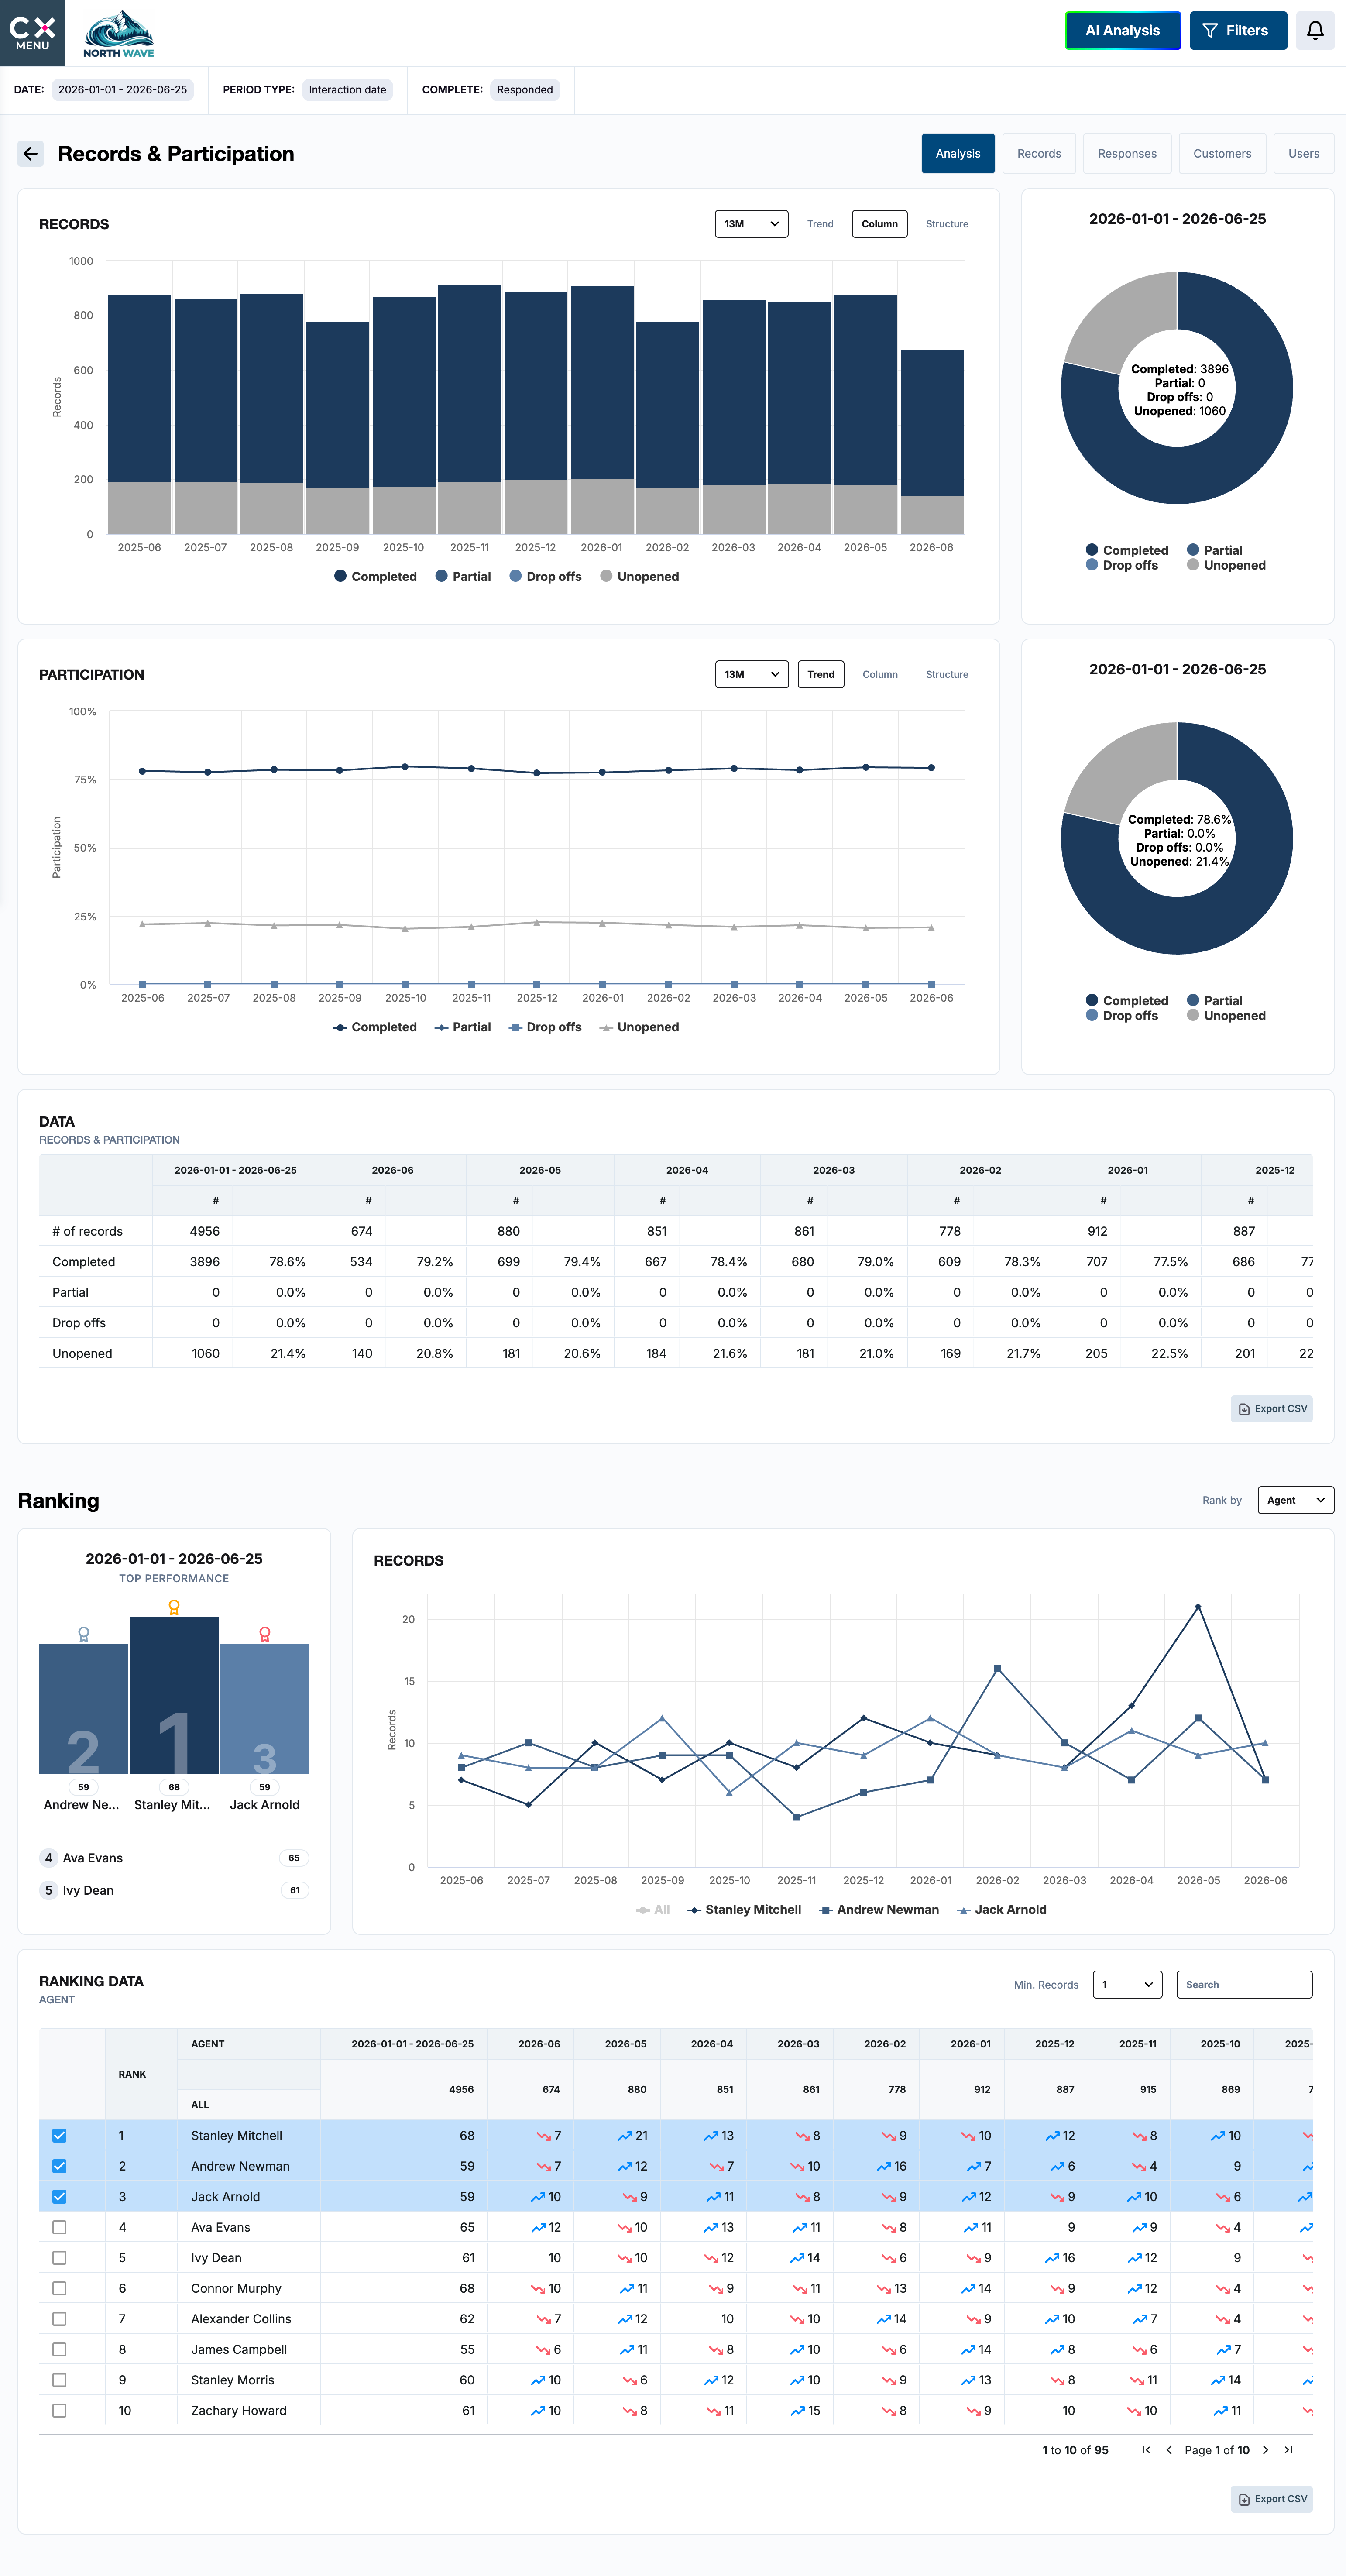Open notifications bell
The height and width of the screenshot is (2576, 1346).
pos(1315,31)
